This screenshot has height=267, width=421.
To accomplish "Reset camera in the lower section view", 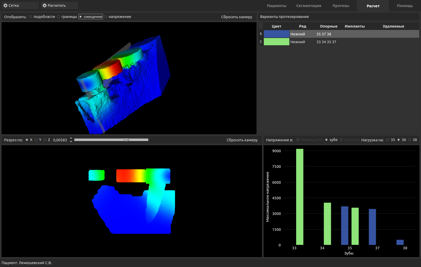I will pyautogui.click(x=242, y=140).
